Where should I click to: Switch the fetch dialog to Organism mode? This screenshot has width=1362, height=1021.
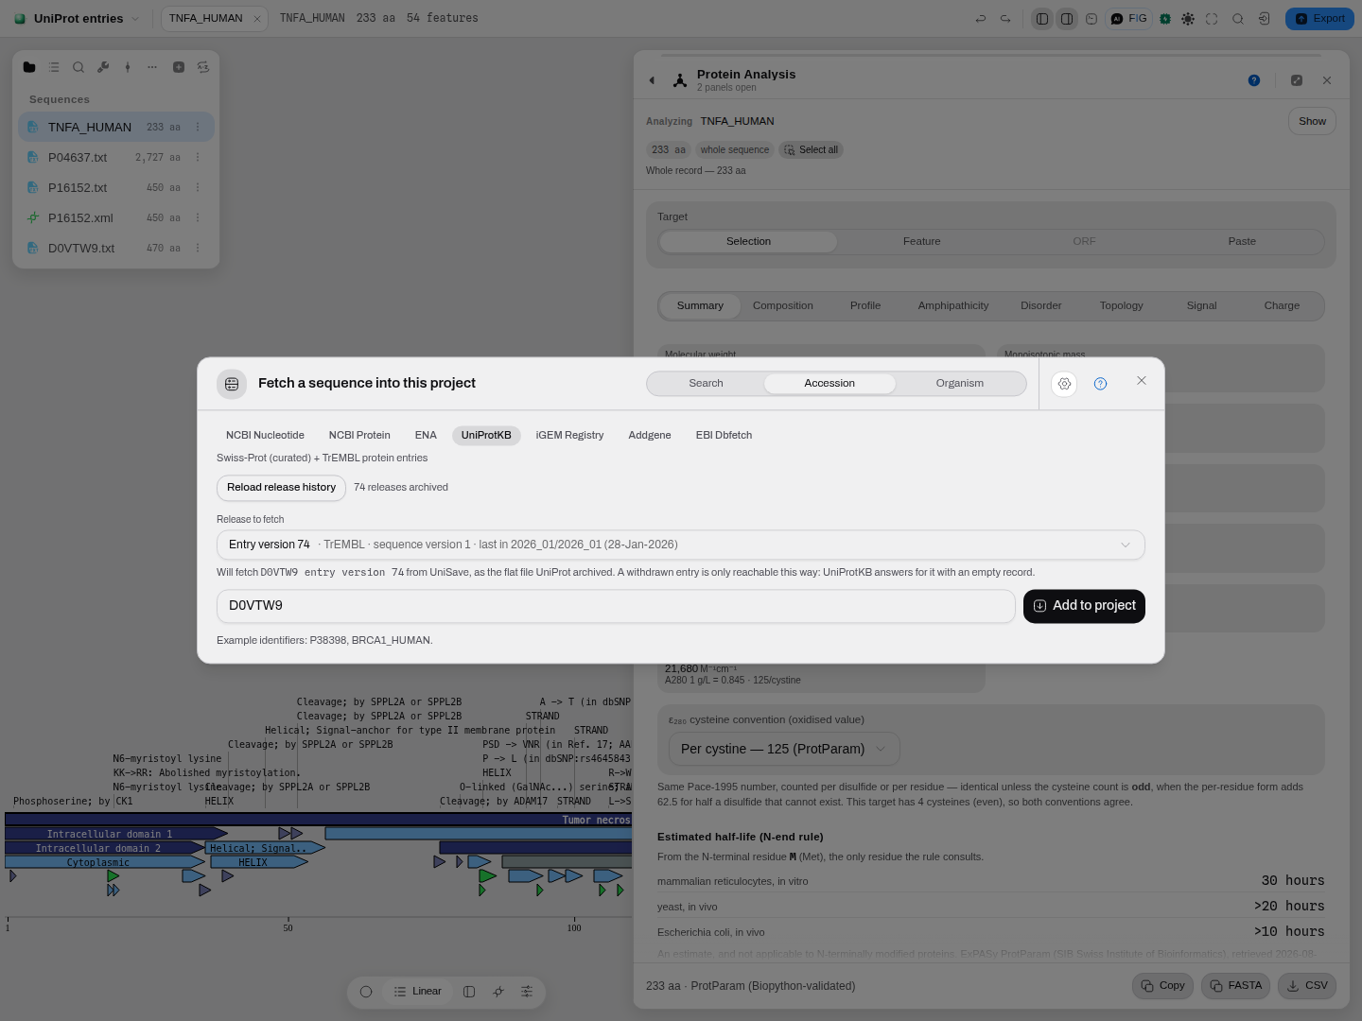(960, 384)
